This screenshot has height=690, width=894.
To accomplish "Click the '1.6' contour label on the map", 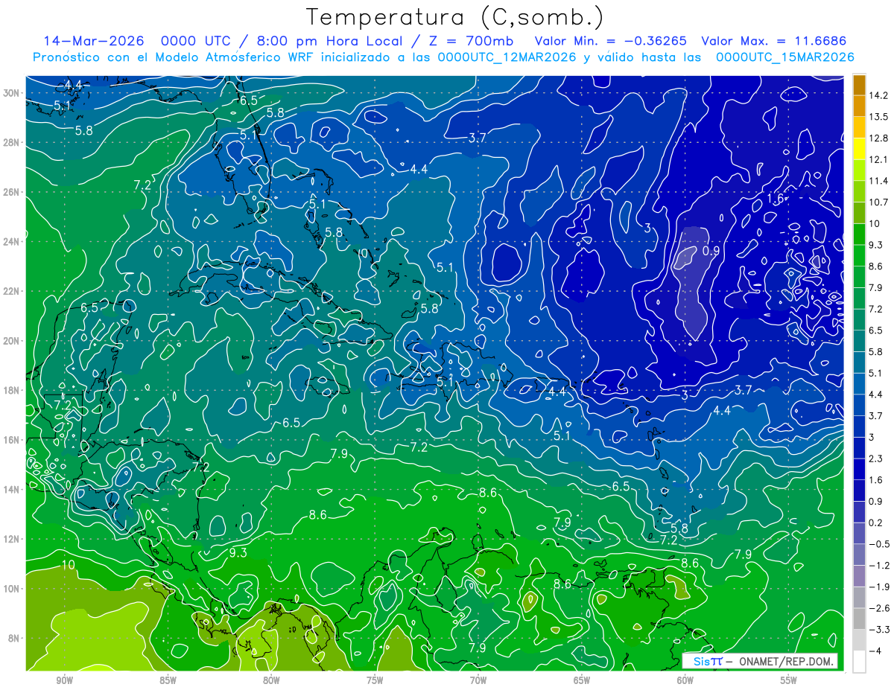I will pyautogui.click(x=776, y=198).
